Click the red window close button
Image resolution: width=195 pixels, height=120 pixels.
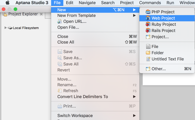click(4, 9)
